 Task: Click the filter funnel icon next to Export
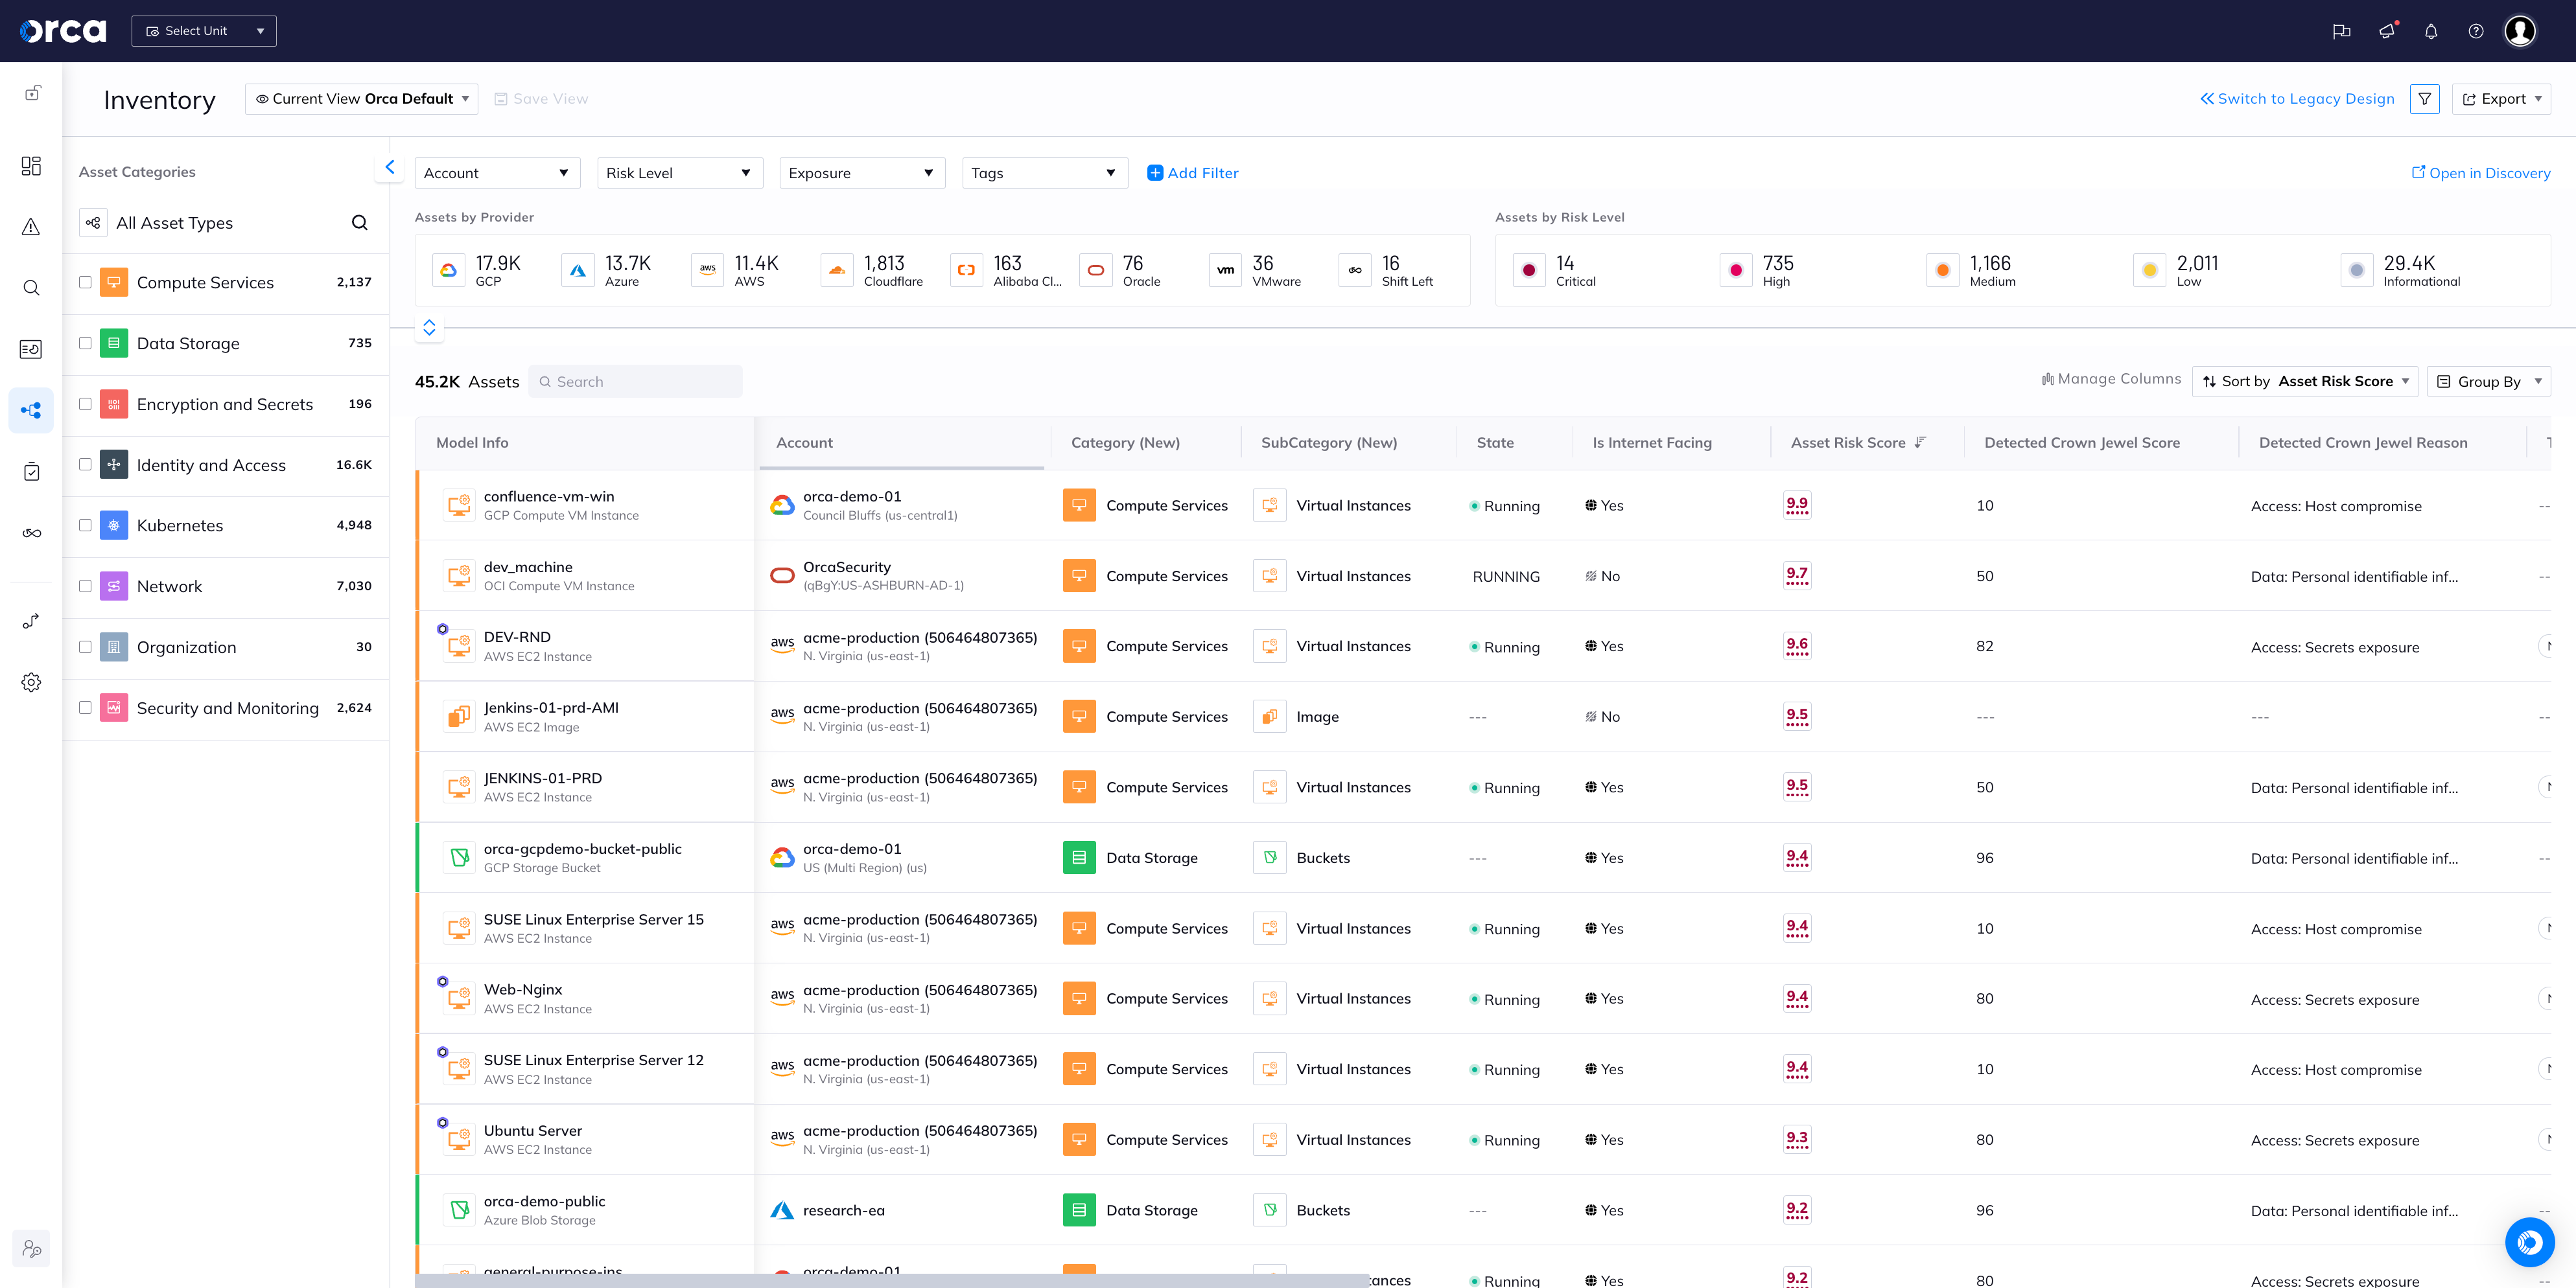tap(2425, 99)
